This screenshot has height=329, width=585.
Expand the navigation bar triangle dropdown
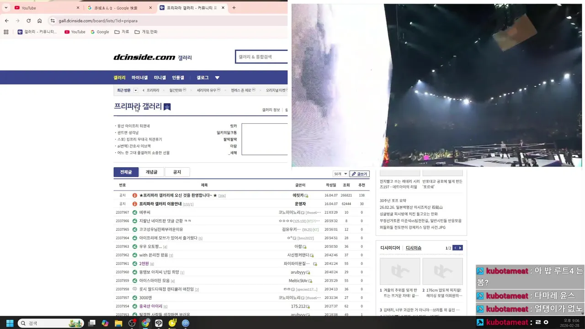click(217, 78)
